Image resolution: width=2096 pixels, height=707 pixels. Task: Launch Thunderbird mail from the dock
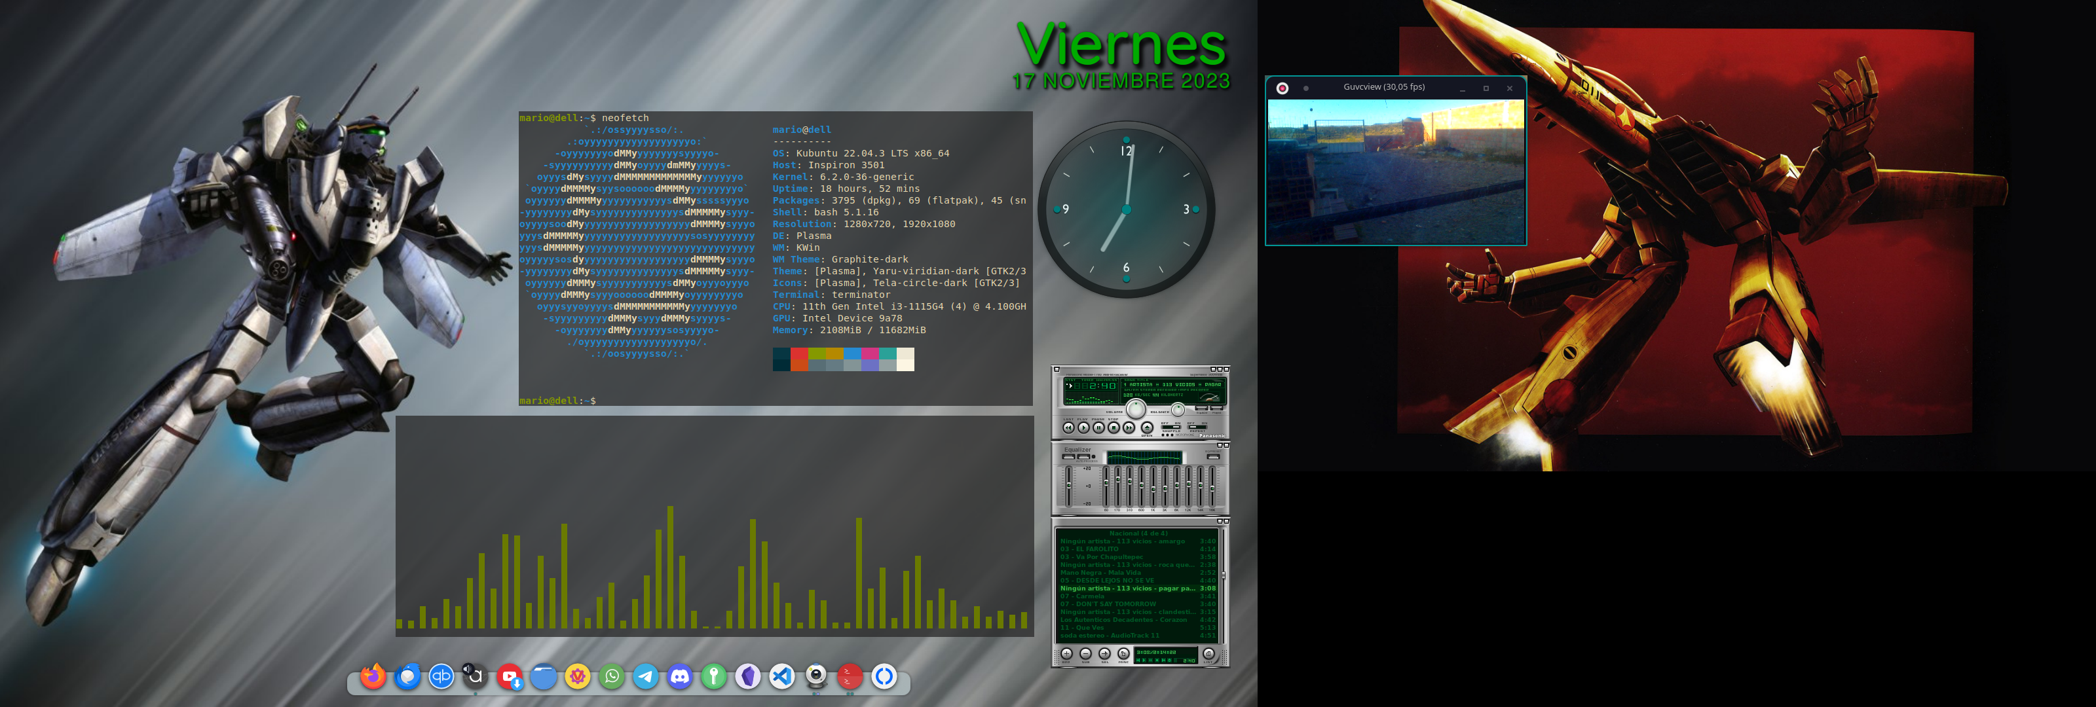[x=407, y=676]
